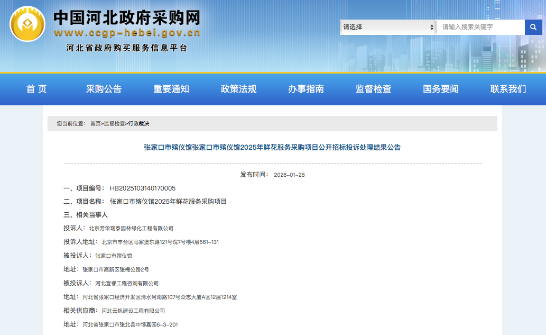
Task: Click the magnifier search icon
Action: coord(532,27)
